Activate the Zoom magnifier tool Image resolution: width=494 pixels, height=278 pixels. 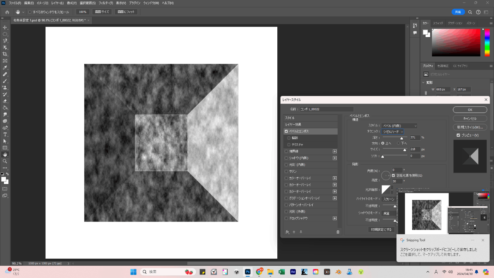(5, 161)
